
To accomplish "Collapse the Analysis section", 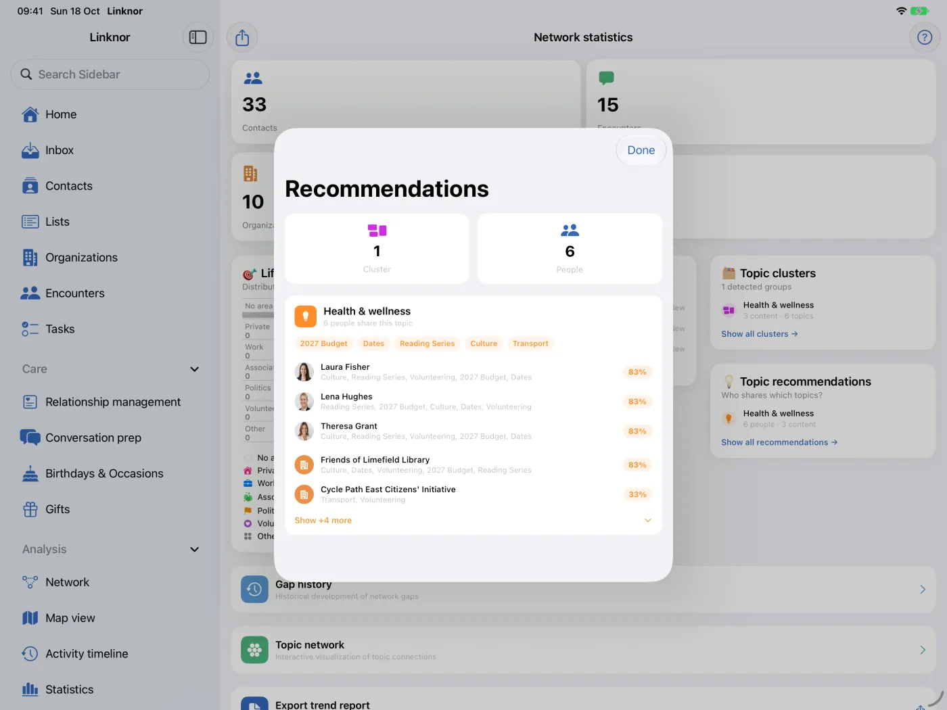I will click(194, 550).
